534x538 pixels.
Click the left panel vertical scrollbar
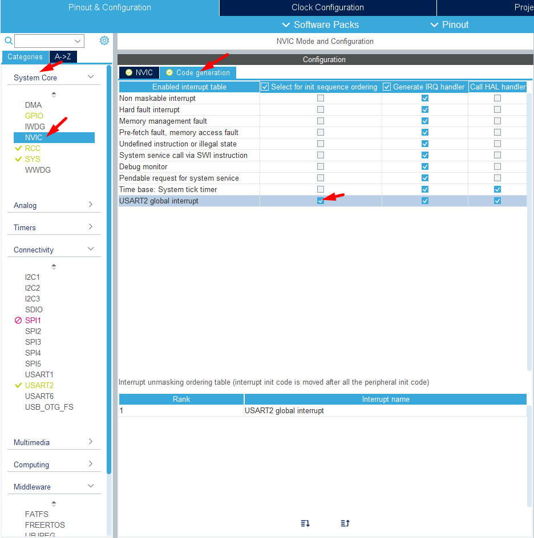[x=109, y=268]
